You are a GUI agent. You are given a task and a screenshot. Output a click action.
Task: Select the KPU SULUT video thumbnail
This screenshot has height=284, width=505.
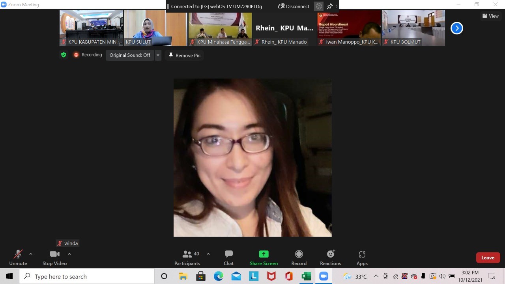tap(155, 28)
